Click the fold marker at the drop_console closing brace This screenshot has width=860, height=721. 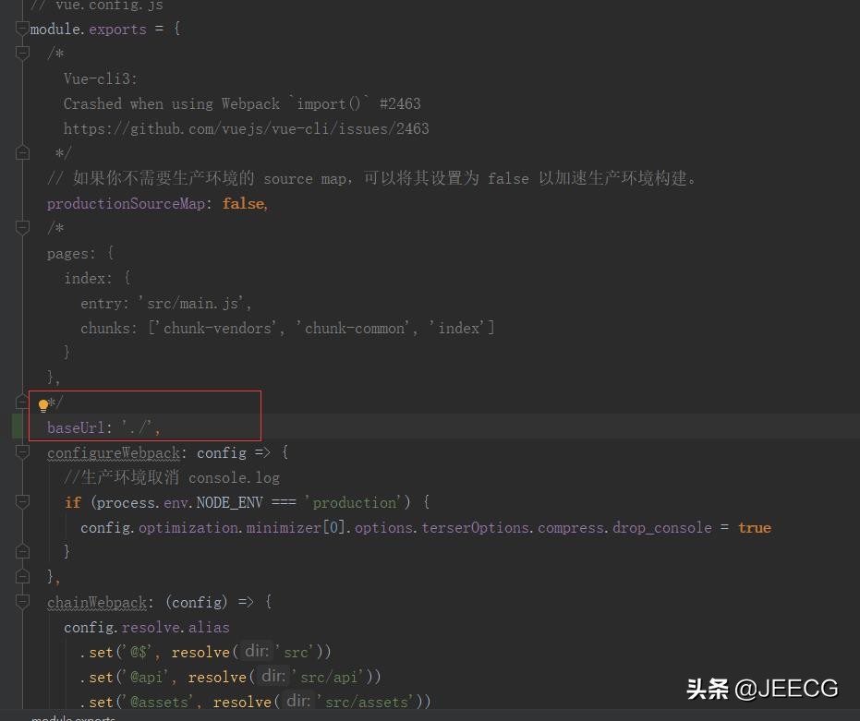point(22,550)
